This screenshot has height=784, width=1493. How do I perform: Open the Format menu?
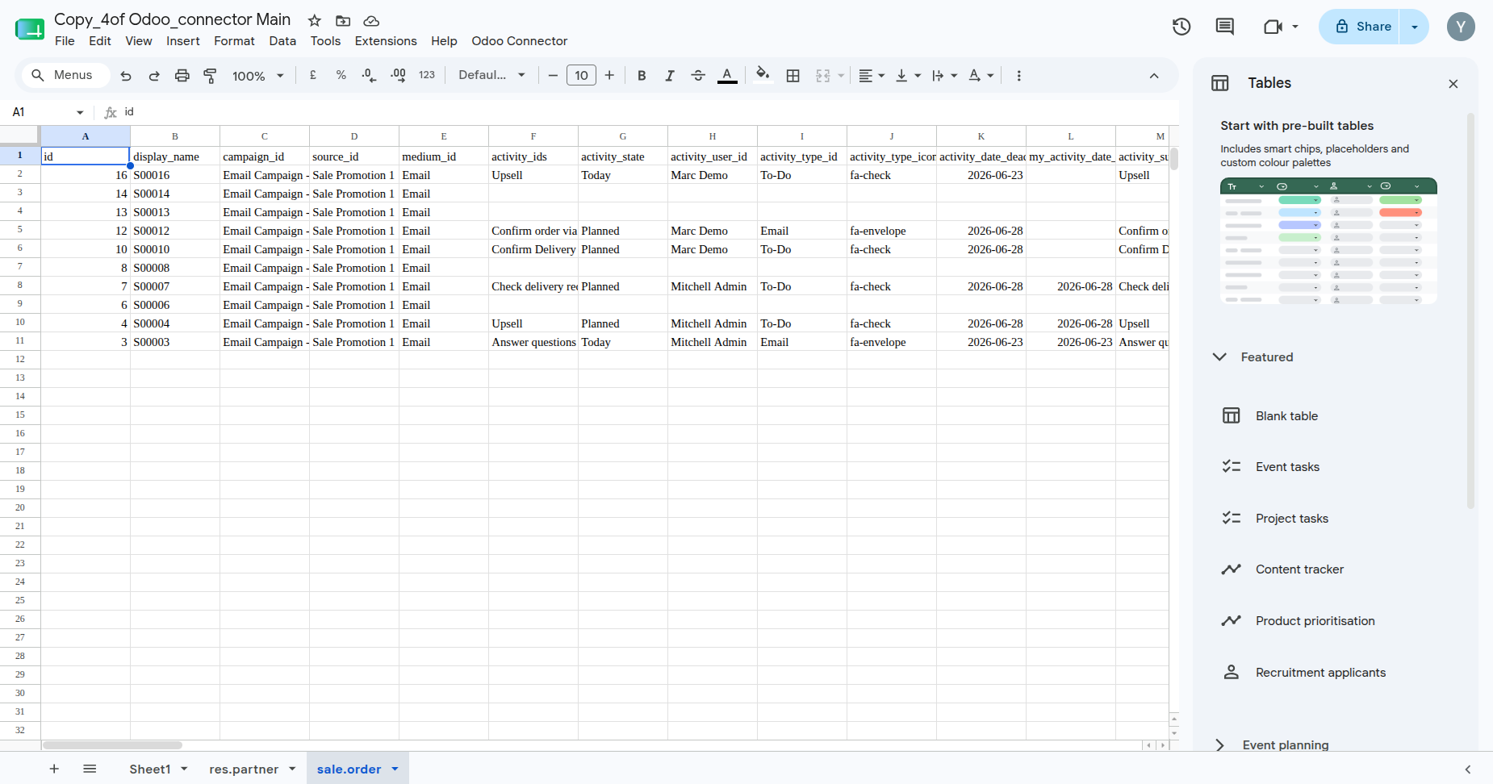(x=234, y=41)
